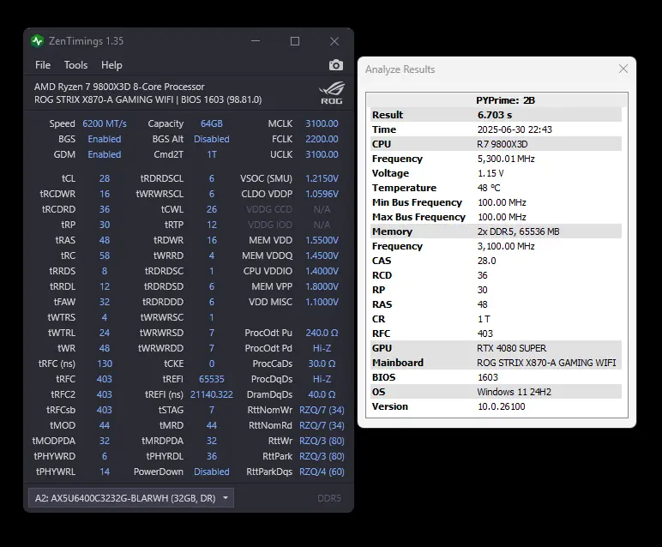Click the memory Frequency value 3,100.00 MHz
Screen dimensions: 662x547
506,246
